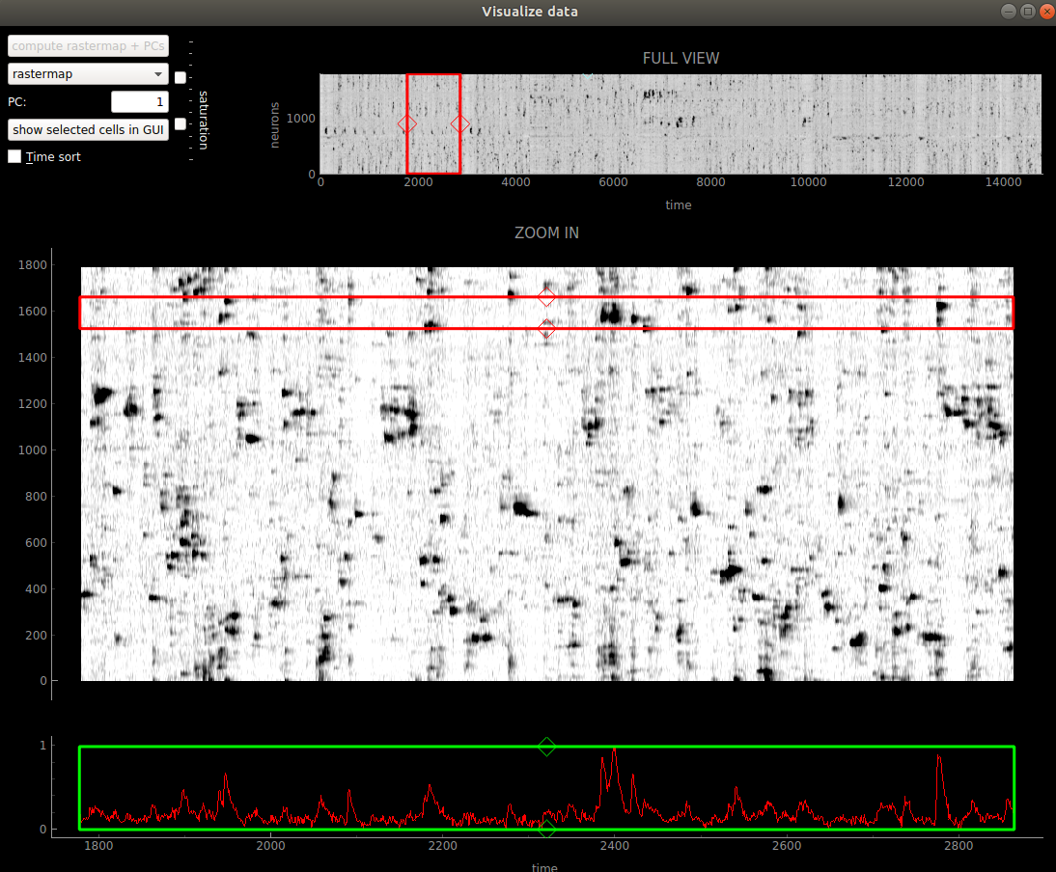
Task: Close the Visualize data window
Action: tap(1045, 12)
